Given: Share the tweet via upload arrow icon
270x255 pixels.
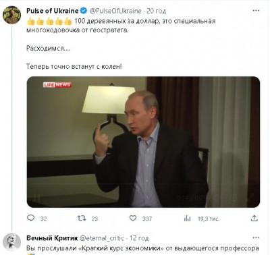Looking at the screenshot, I should tap(254, 218).
